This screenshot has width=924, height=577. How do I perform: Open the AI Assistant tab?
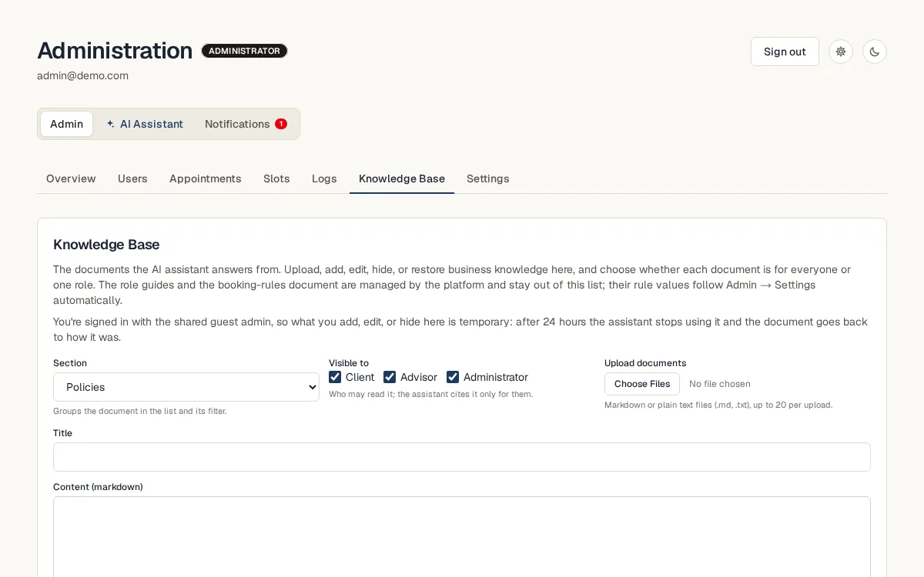pyautogui.click(x=145, y=124)
